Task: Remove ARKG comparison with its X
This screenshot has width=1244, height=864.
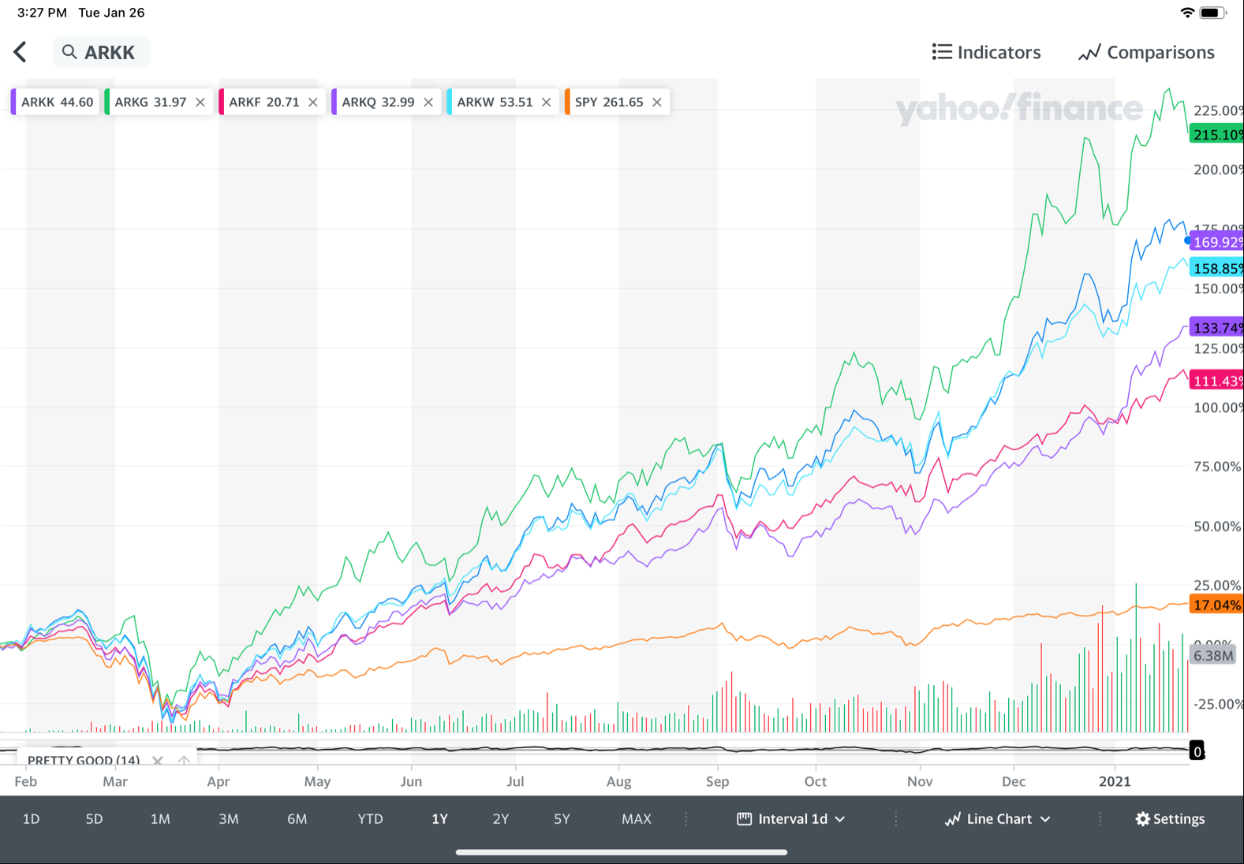Action: (200, 102)
